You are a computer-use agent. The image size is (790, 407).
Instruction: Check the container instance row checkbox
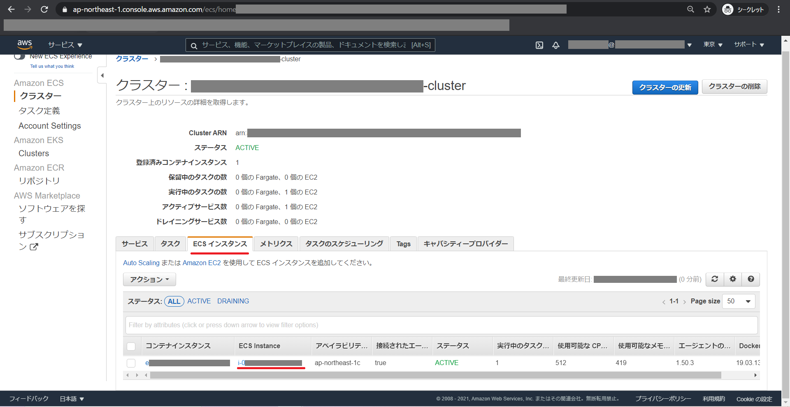pyautogui.click(x=131, y=363)
